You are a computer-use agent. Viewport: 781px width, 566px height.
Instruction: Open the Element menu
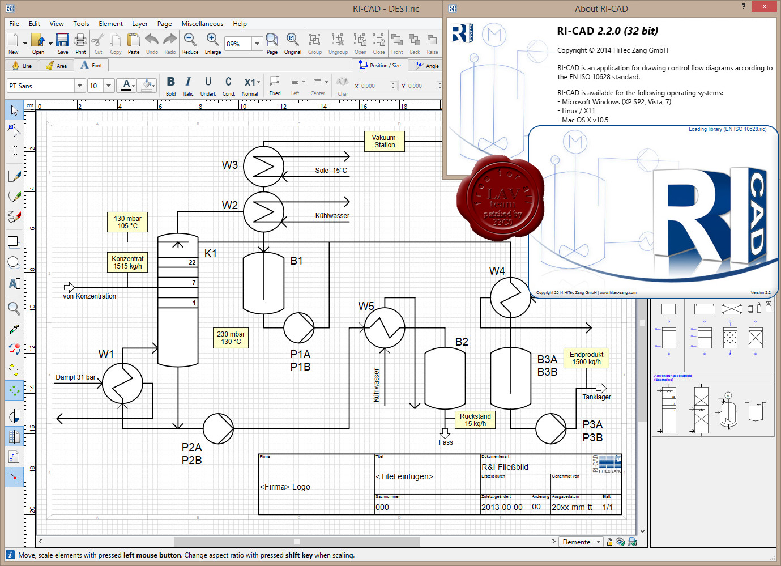[110, 24]
